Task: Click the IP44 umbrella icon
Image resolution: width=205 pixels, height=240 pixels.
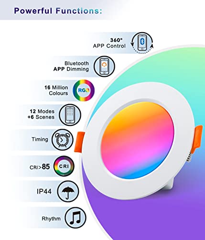Action: click(68, 192)
